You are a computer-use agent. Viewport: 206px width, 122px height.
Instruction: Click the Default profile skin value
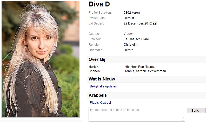[129, 18]
